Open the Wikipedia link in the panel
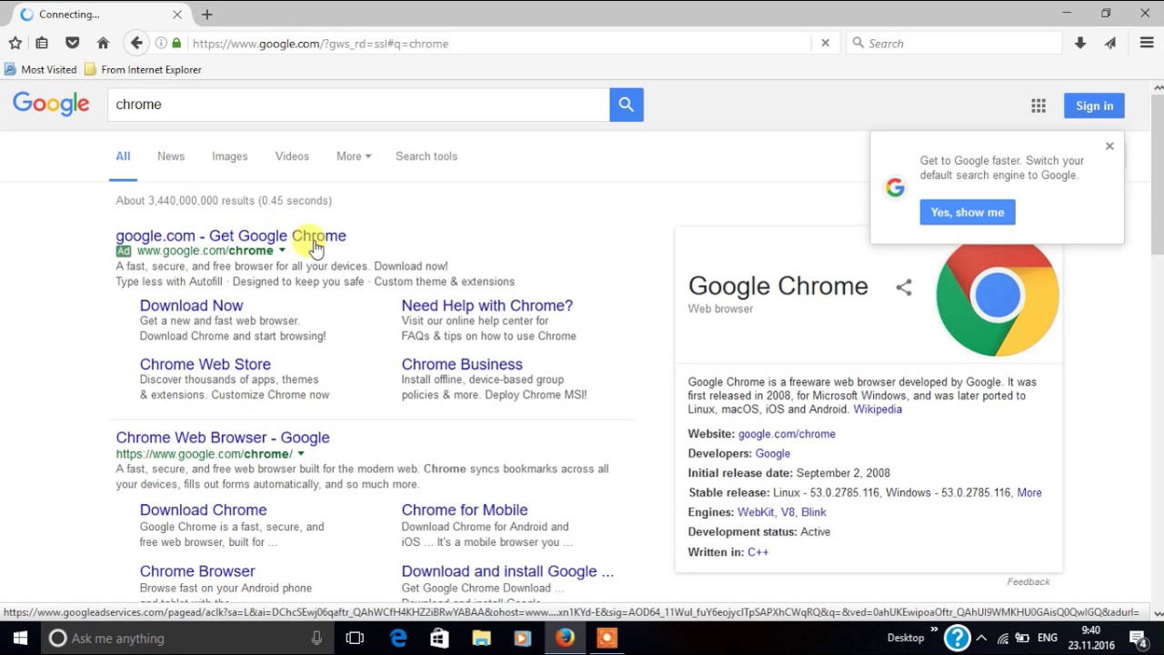The width and height of the screenshot is (1164, 655). (x=878, y=409)
